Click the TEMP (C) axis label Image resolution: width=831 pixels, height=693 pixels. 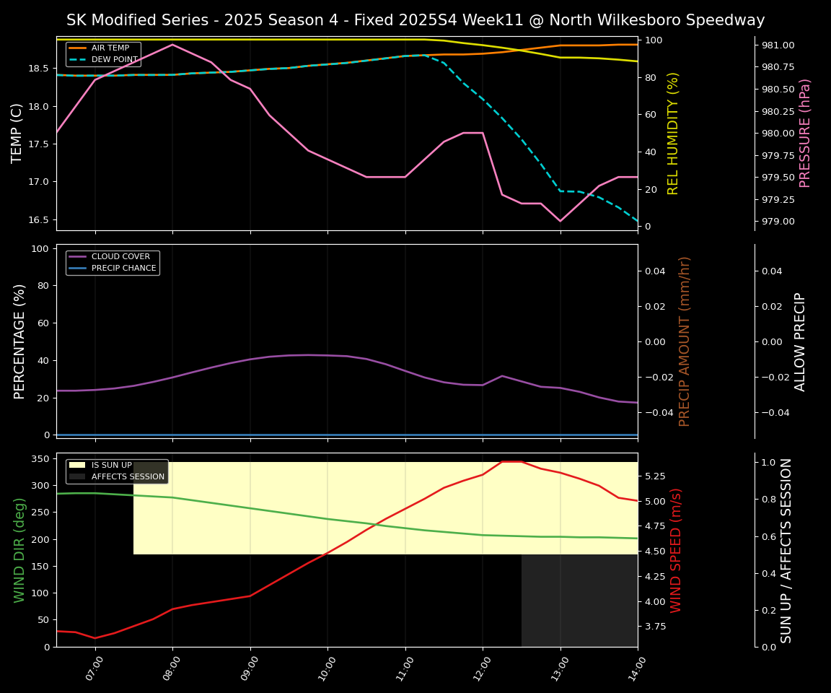click(x=17, y=133)
